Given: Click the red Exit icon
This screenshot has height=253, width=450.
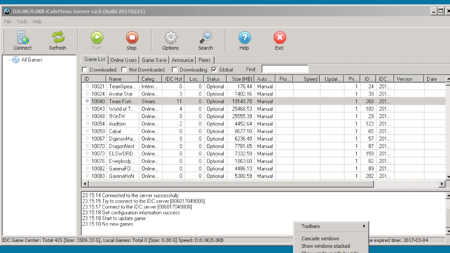Looking at the screenshot, I should pos(279,38).
